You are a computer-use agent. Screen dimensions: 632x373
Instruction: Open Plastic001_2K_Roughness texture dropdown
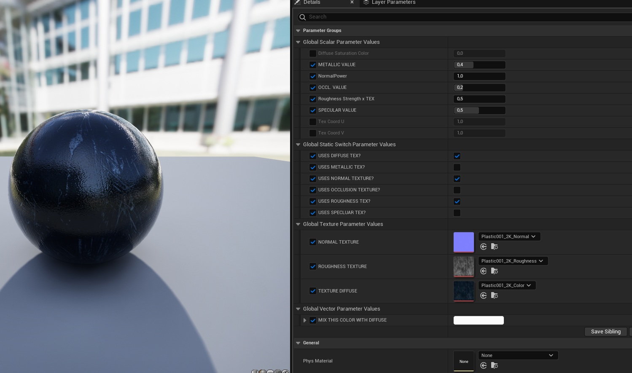[513, 261]
